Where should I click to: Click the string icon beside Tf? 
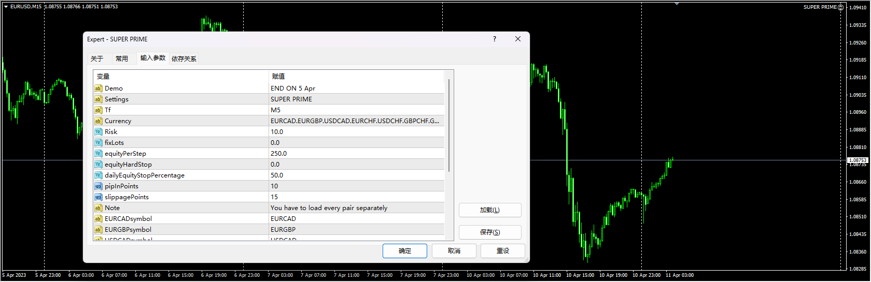click(x=98, y=110)
